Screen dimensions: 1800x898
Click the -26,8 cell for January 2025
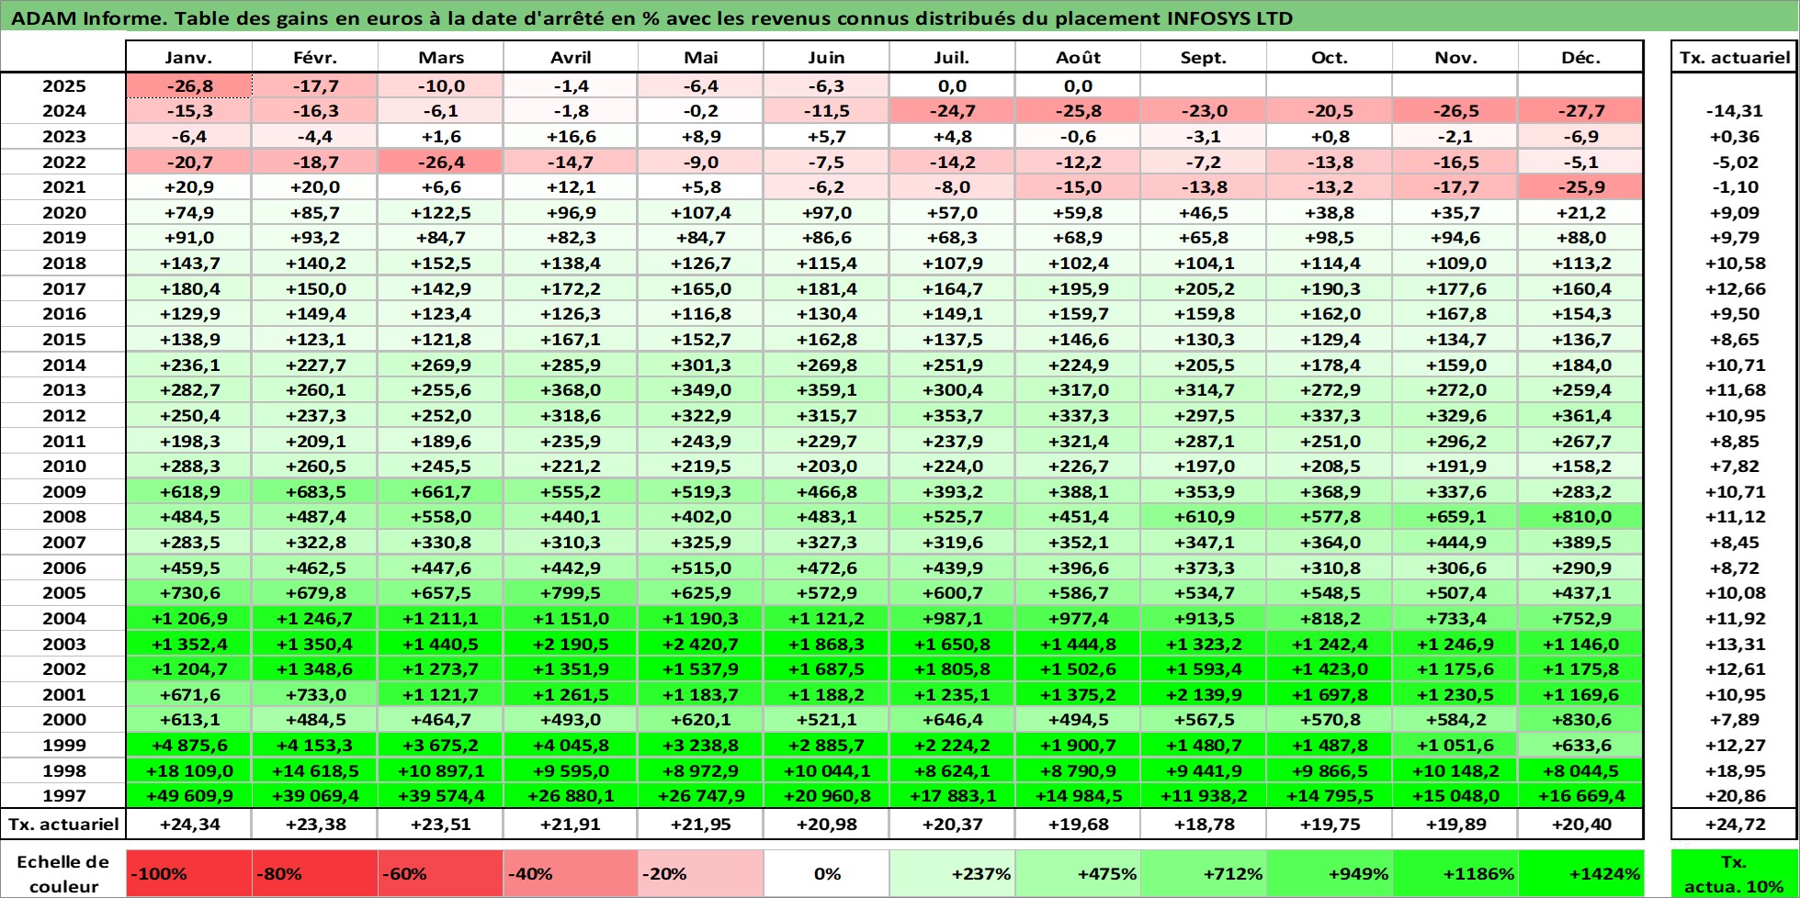[x=189, y=85]
